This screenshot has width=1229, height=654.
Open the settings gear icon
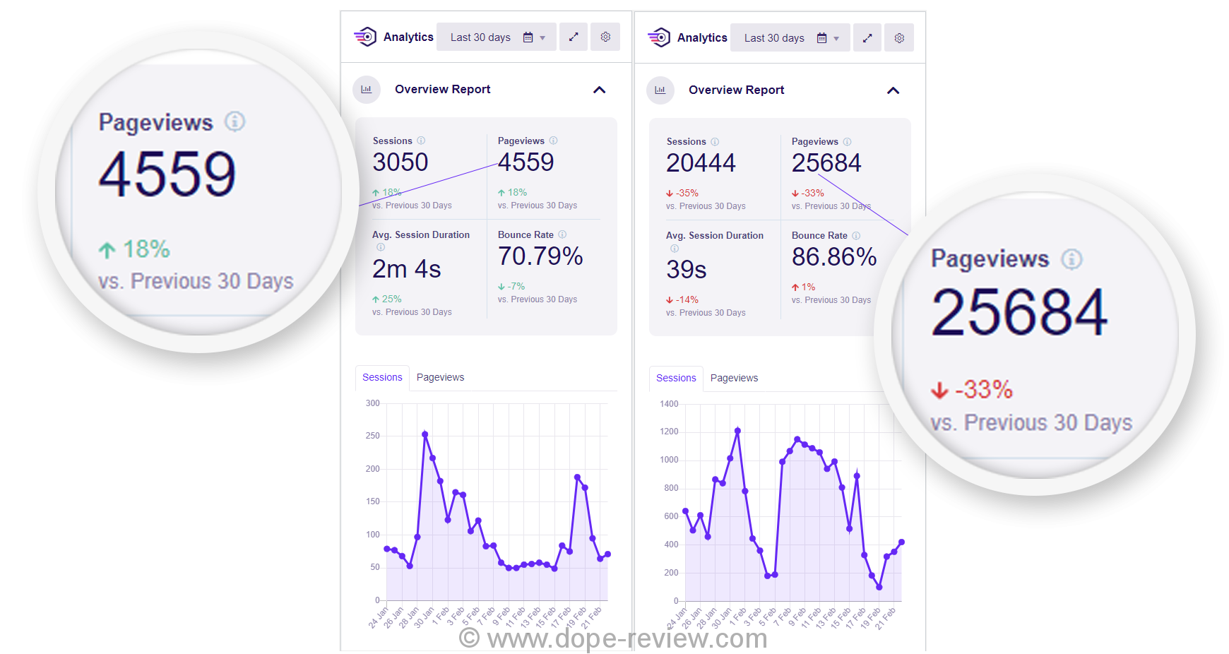(605, 37)
